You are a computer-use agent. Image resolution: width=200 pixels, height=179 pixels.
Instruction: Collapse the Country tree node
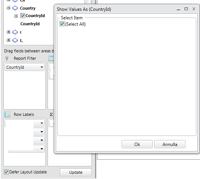coord(8,8)
